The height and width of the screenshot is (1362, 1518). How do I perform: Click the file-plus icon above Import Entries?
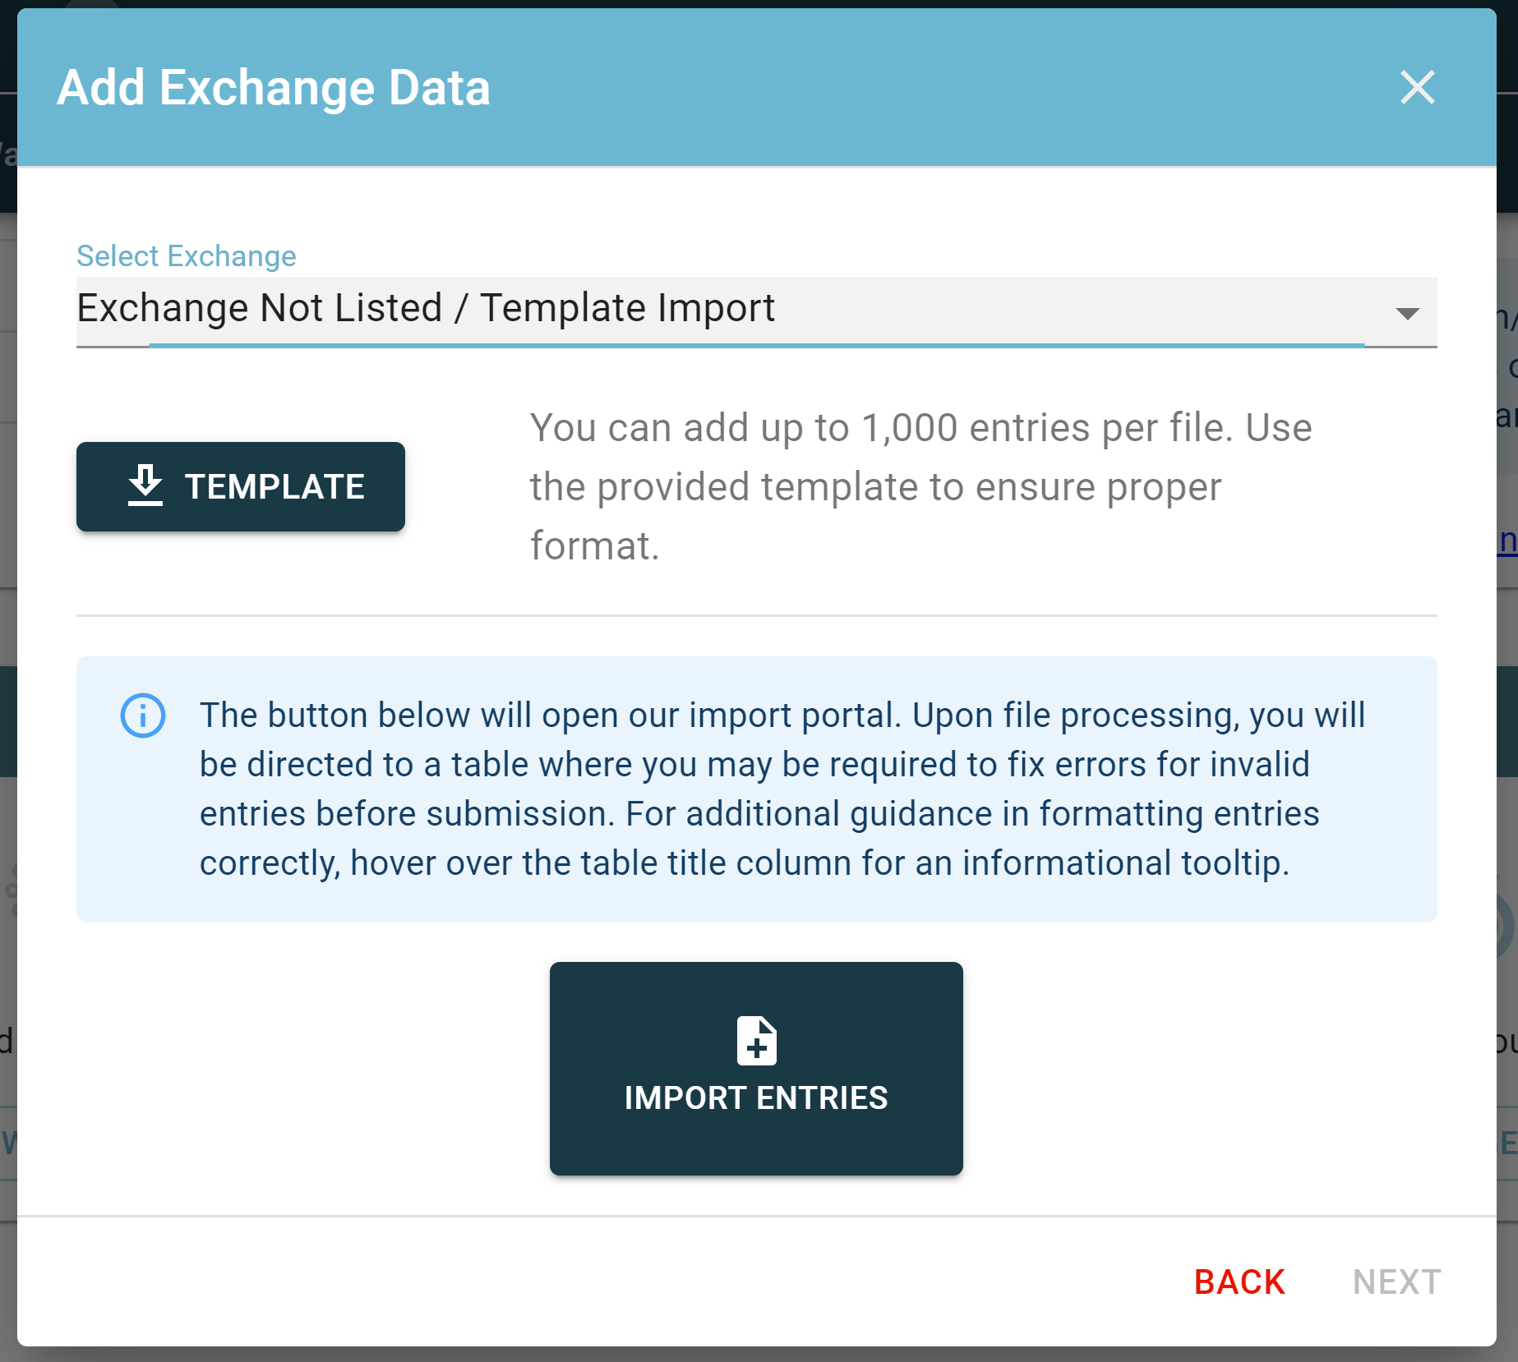[x=756, y=1041]
